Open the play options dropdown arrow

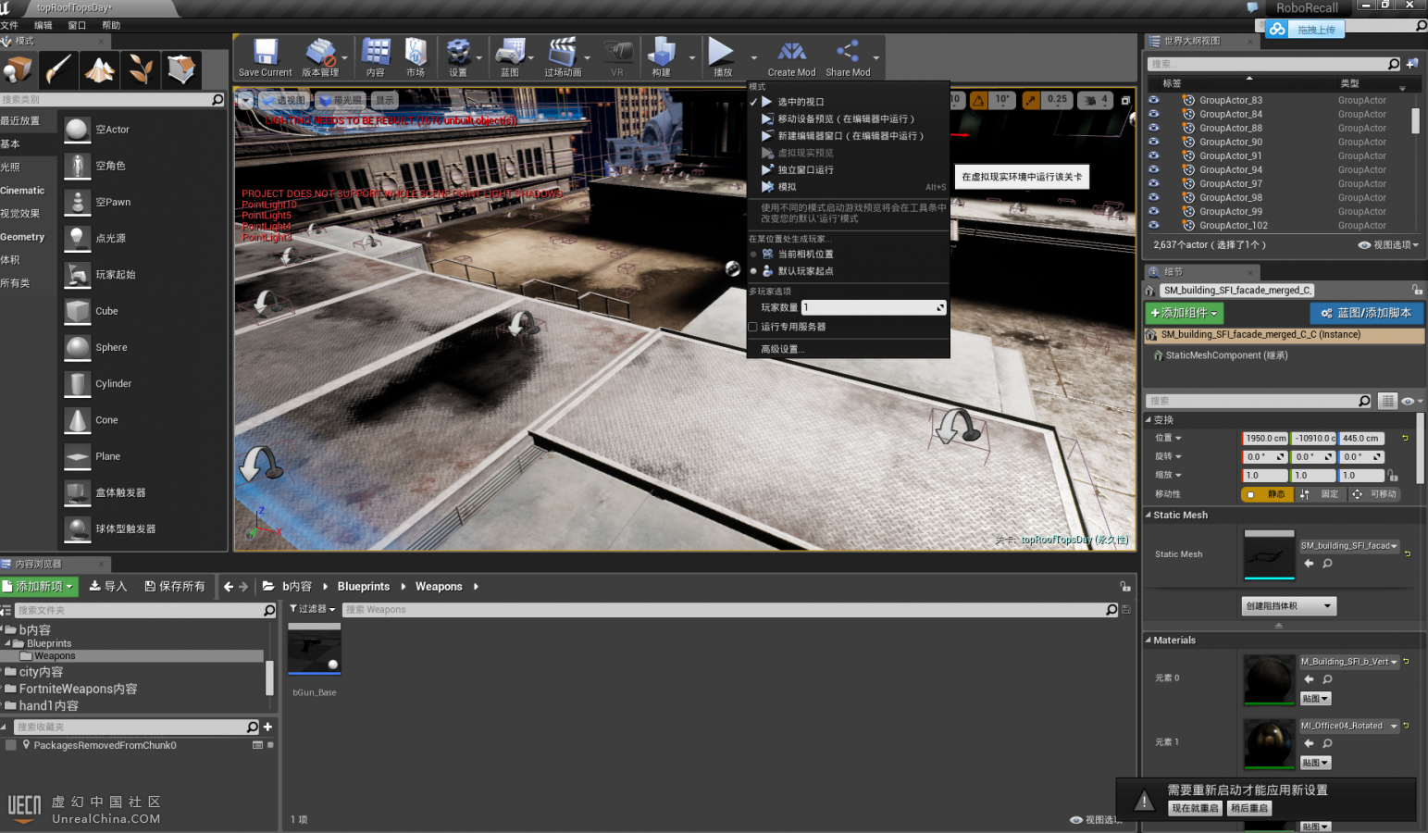pyautogui.click(x=753, y=58)
